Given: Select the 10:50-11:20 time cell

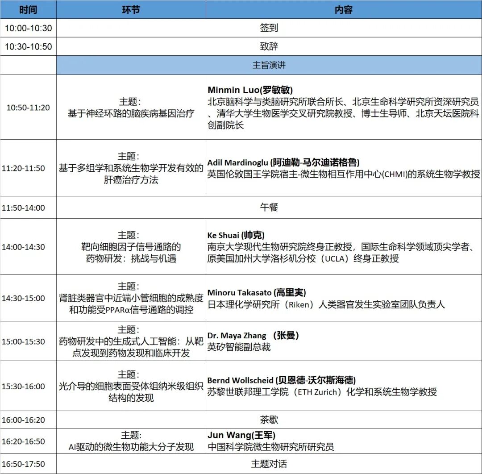Looking at the screenshot, I should (x=28, y=108).
